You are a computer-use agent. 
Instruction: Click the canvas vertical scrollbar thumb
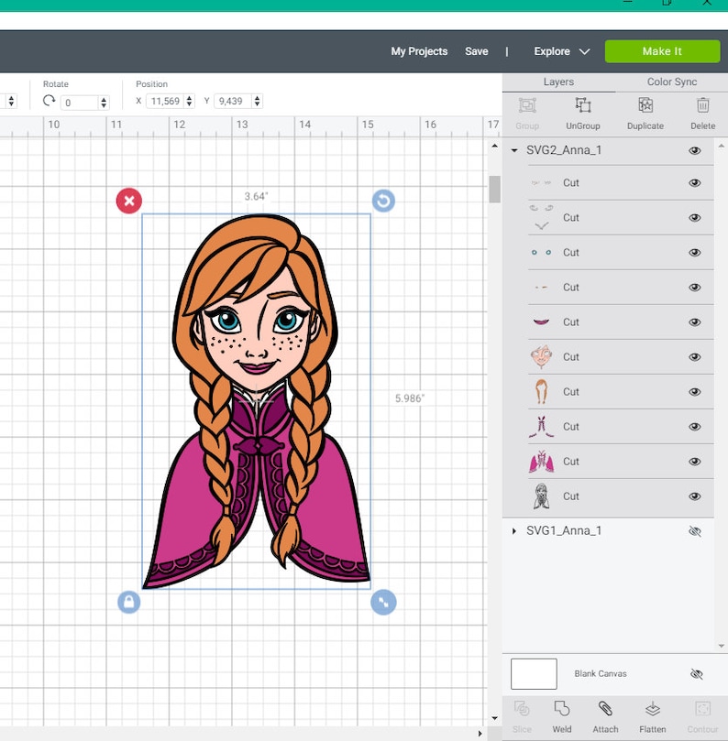(494, 189)
